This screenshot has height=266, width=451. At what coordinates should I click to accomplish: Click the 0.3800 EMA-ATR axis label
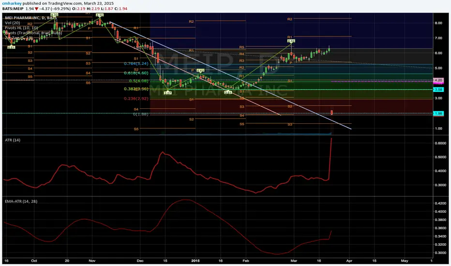tap(440, 220)
